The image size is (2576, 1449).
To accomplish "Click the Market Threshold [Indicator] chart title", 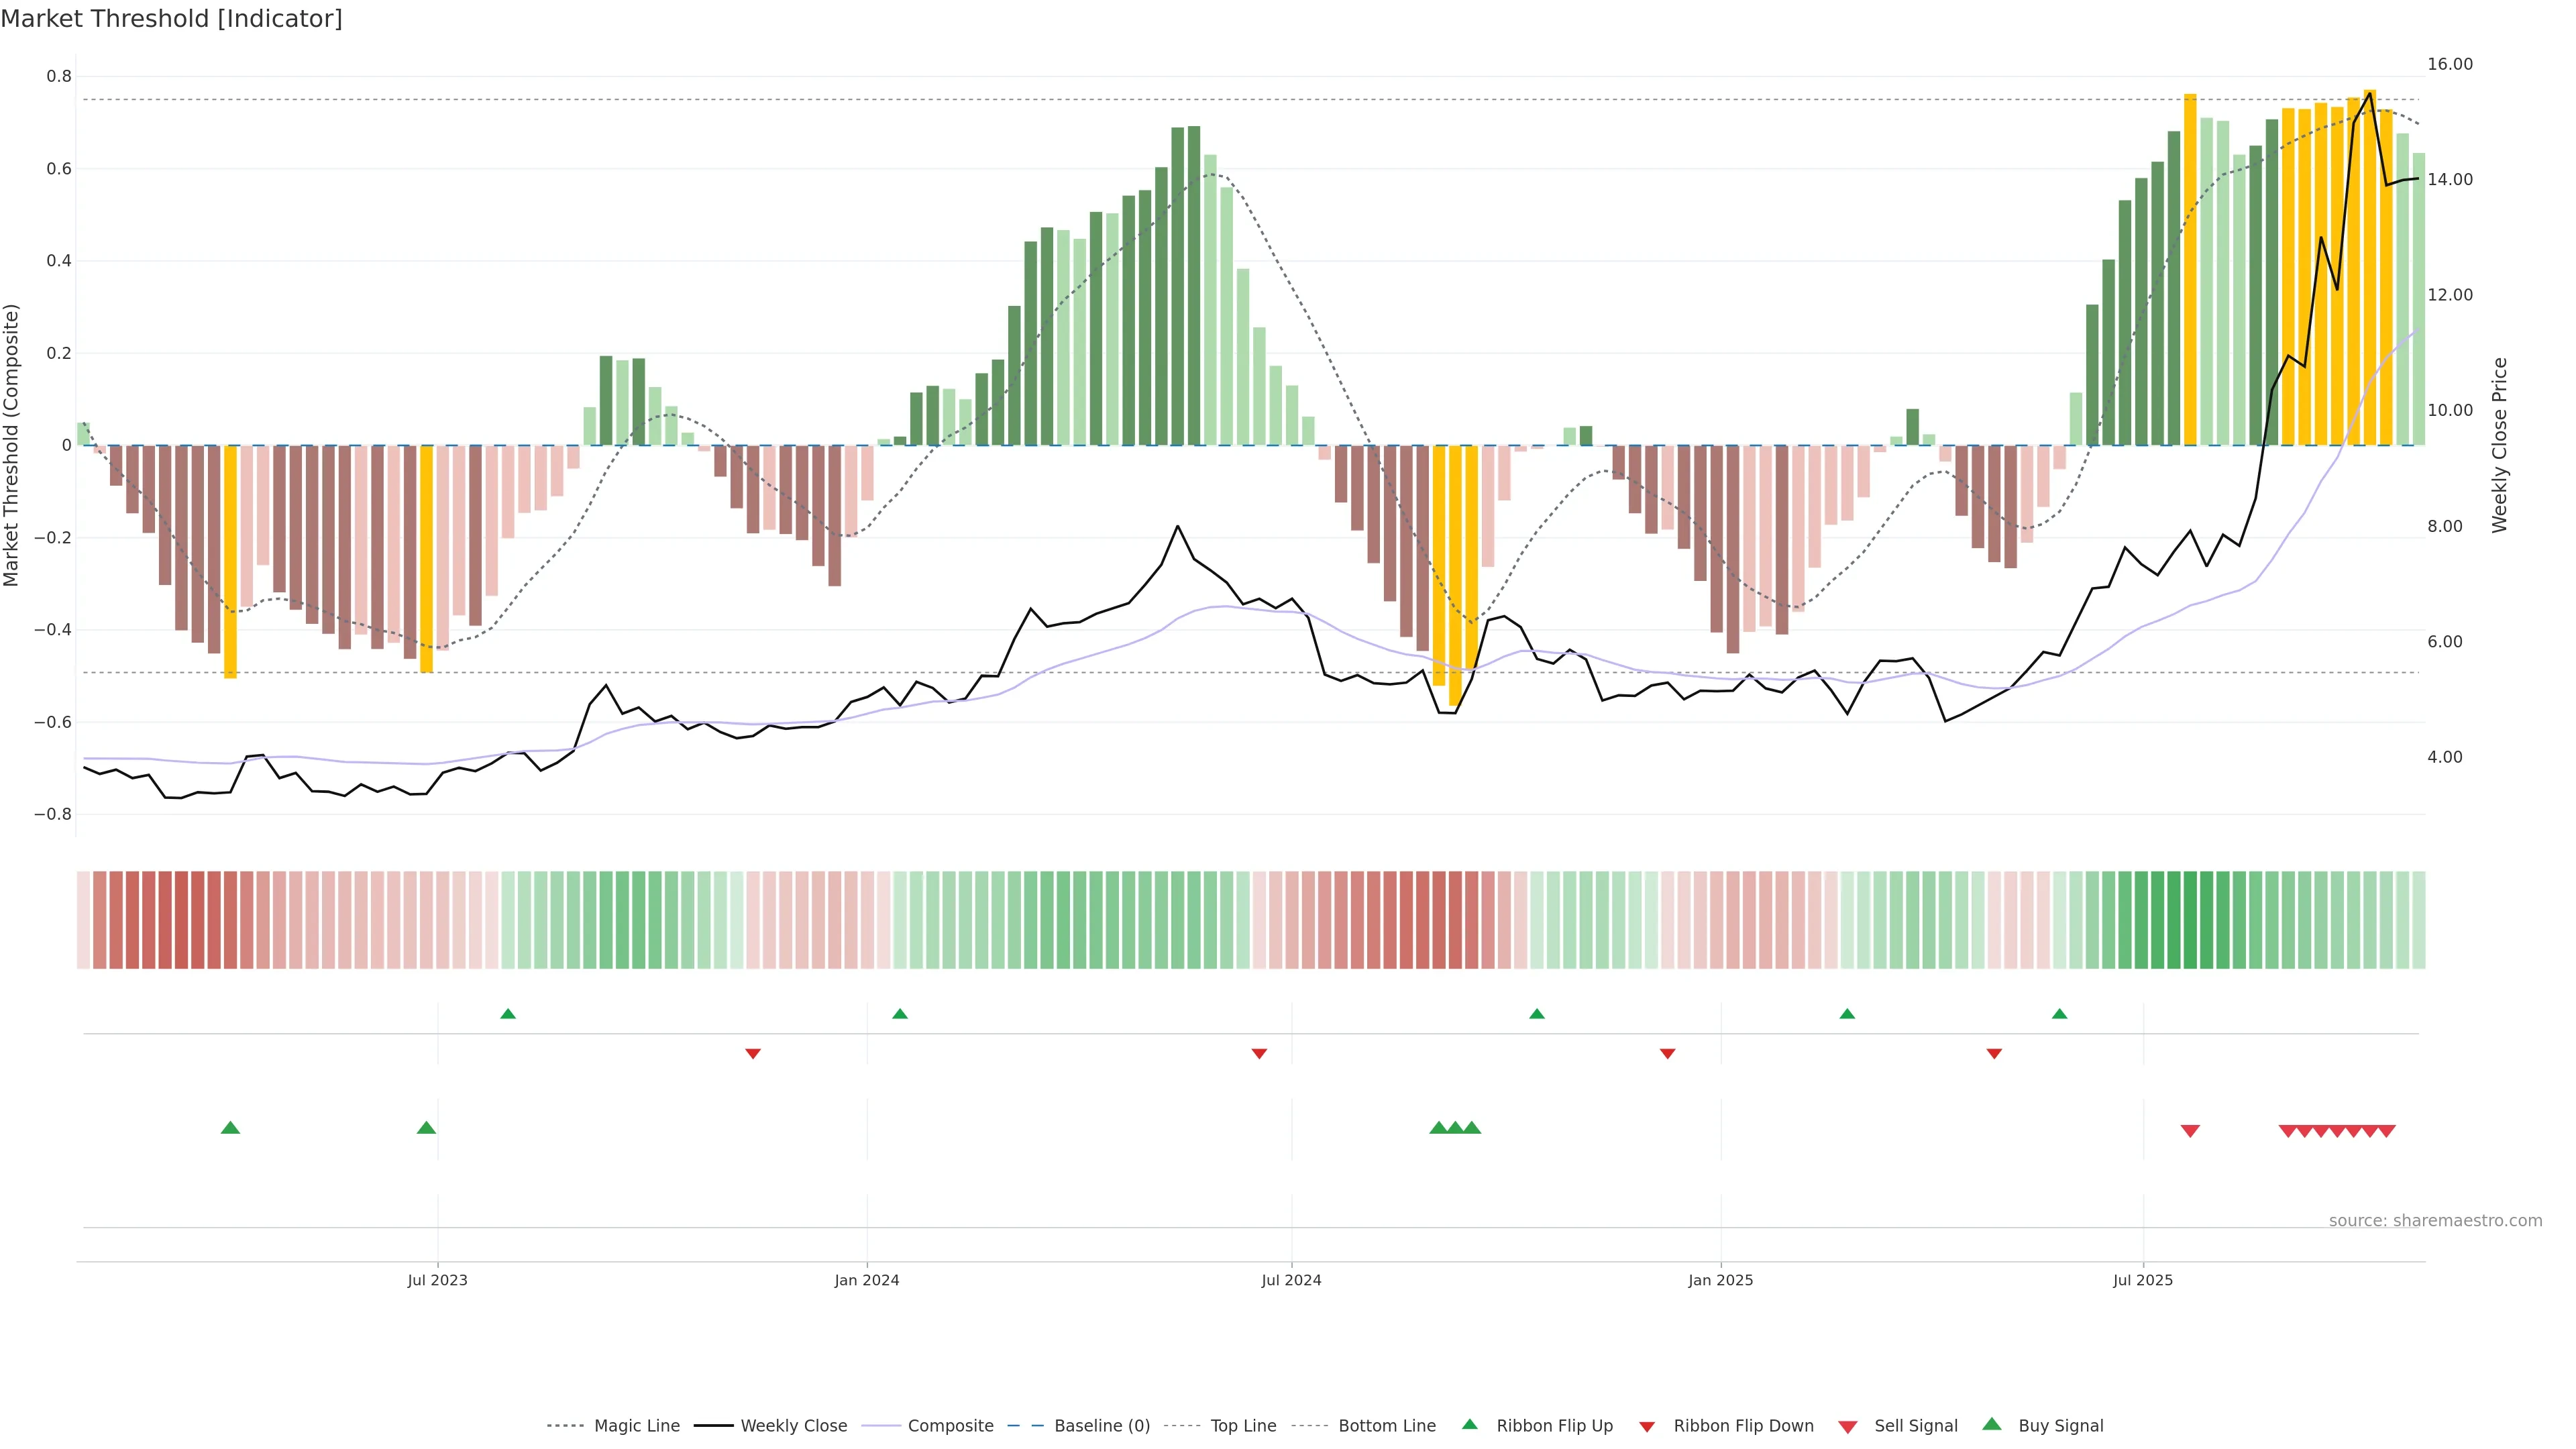I will pos(171,19).
